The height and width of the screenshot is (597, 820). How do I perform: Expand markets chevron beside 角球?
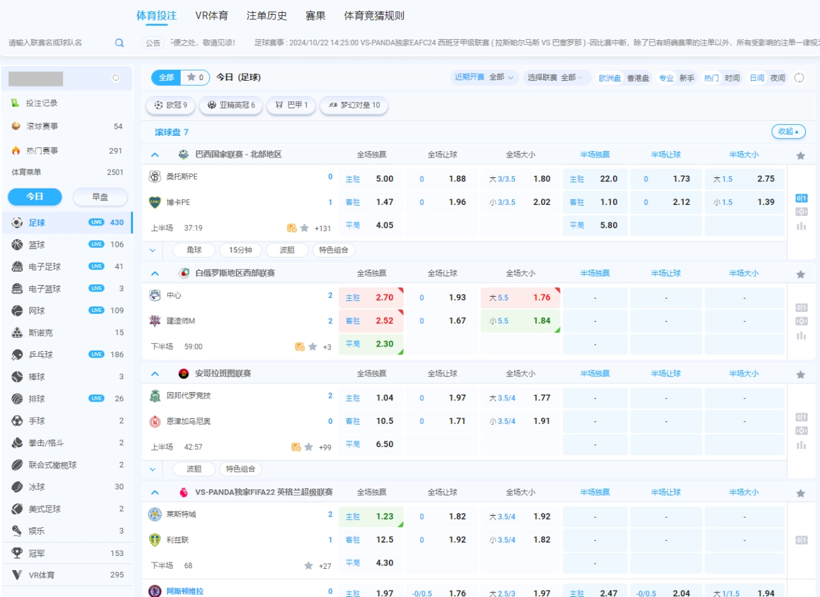pos(152,250)
